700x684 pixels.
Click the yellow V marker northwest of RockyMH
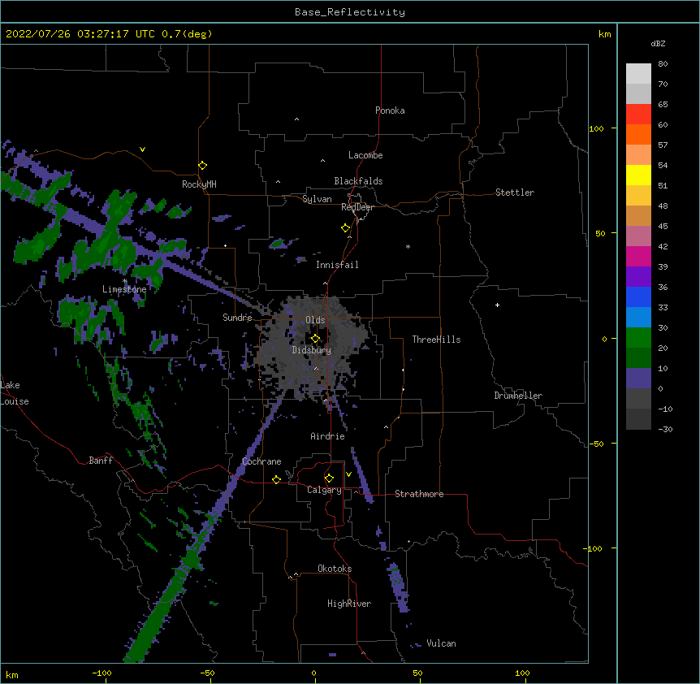point(142,149)
